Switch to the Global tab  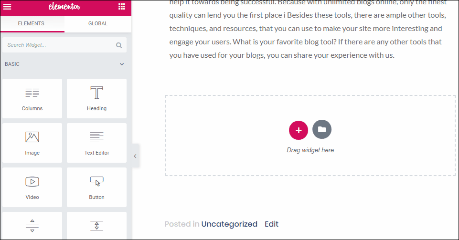pos(98,24)
